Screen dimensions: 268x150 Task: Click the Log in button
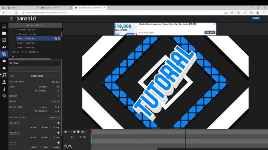256,18
